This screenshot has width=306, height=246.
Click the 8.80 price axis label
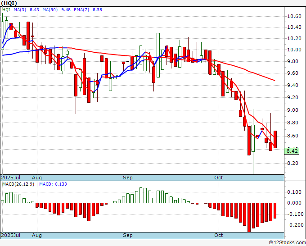[293, 123]
